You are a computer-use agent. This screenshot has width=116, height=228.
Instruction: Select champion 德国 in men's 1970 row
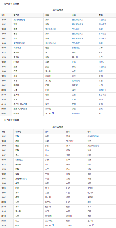(x=47, y=48)
